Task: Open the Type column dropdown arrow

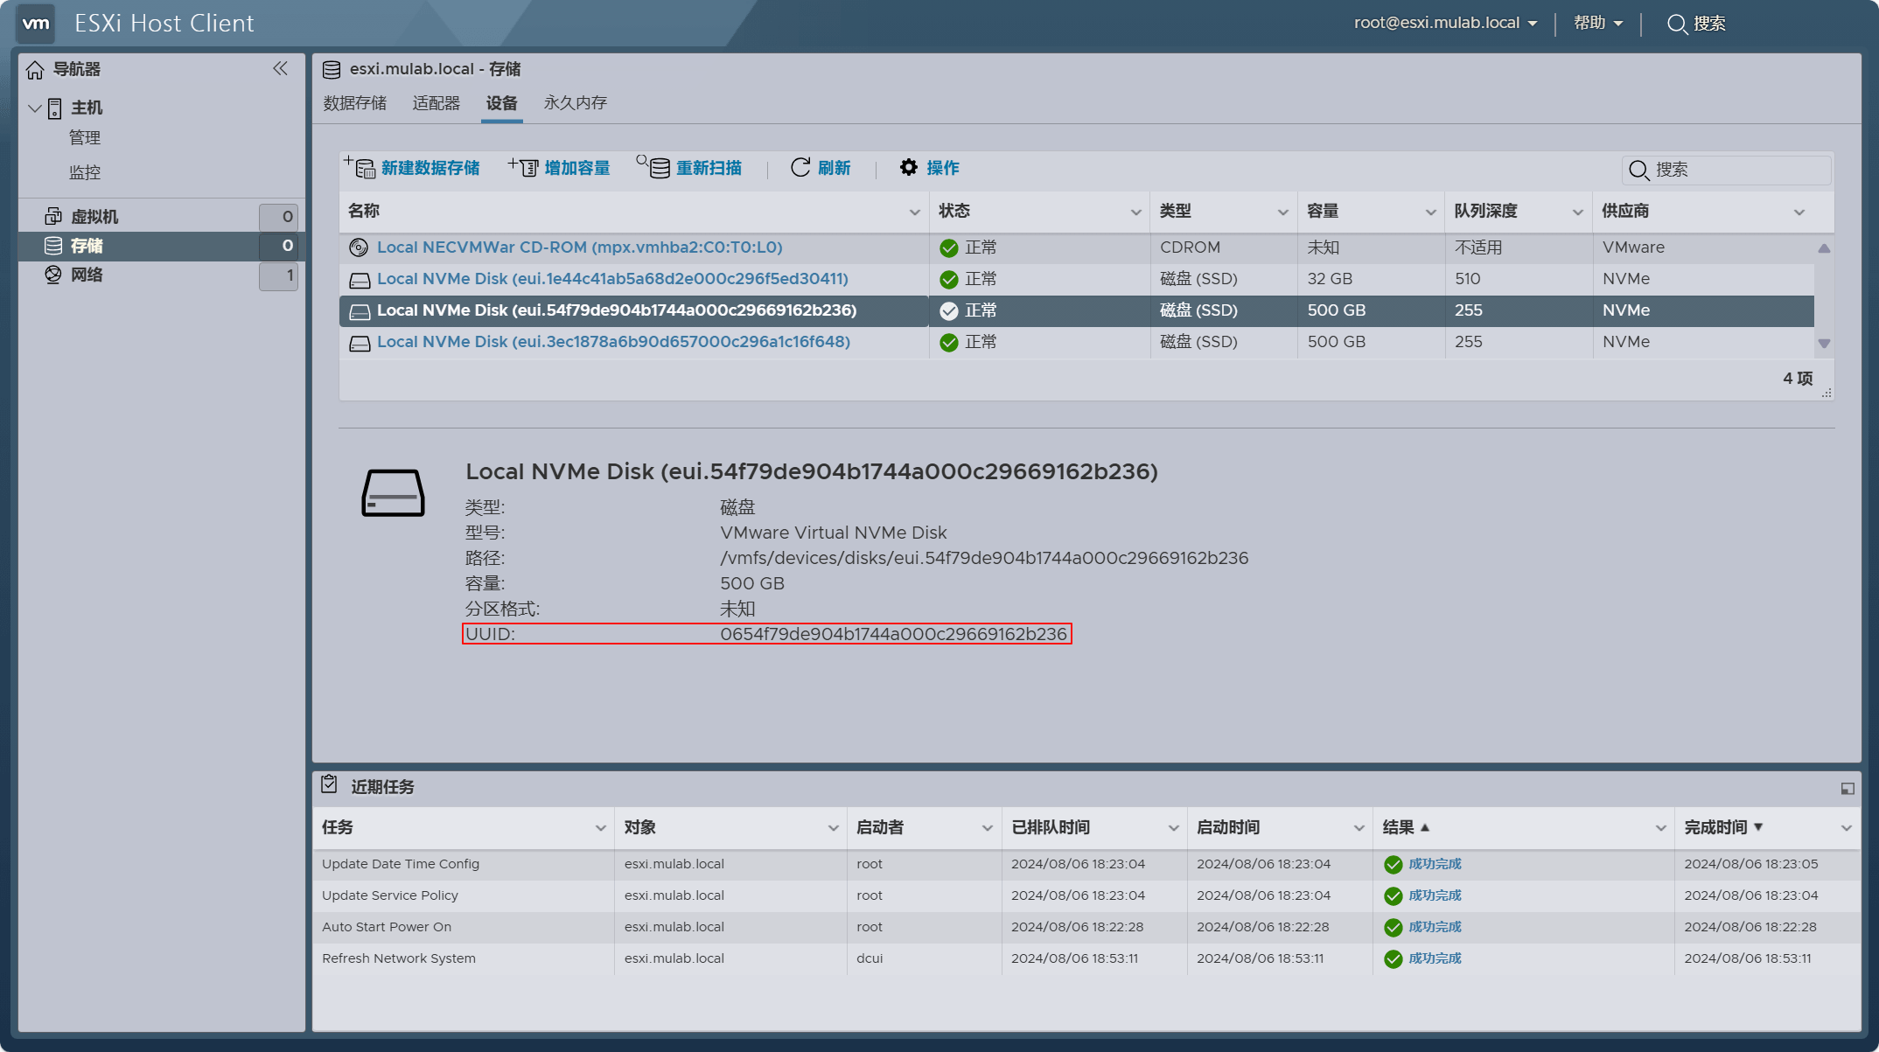Action: pyautogui.click(x=1282, y=212)
